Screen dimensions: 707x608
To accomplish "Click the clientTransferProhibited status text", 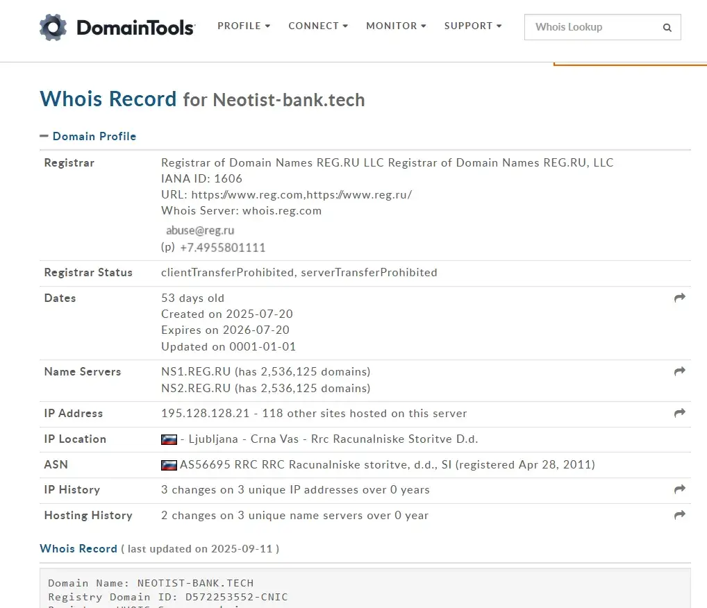I will pyautogui.click(x=227, y=272).
